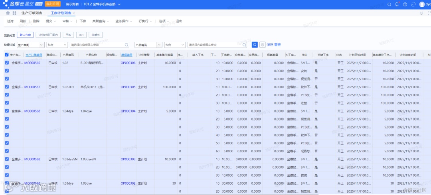
Task: Switch organization 101.2 金蝶手机事业部
Action: click(102, 4)
